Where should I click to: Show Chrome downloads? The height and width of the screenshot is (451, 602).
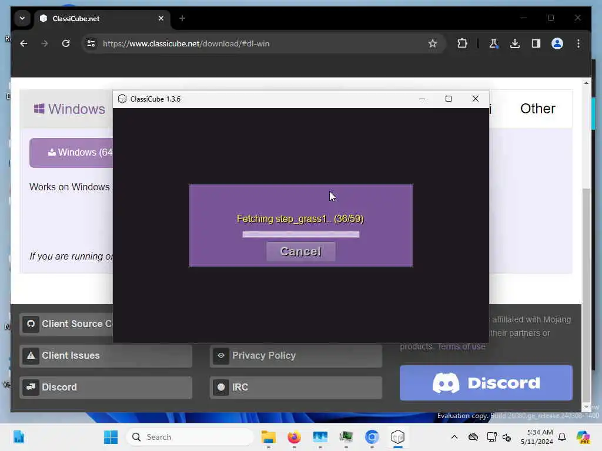click(515, 43)
